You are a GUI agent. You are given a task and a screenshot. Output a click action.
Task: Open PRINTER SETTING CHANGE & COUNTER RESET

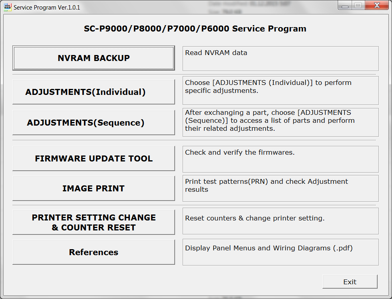click(x=94, y=222)
